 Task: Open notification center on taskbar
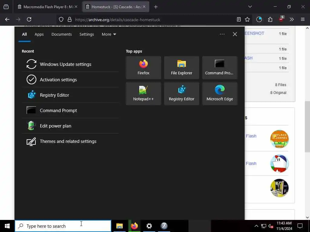[x=300, y=226]
